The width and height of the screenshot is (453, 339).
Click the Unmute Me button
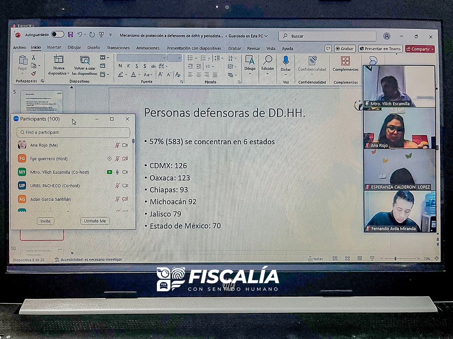pyautogui.click(x=95, y=221)
